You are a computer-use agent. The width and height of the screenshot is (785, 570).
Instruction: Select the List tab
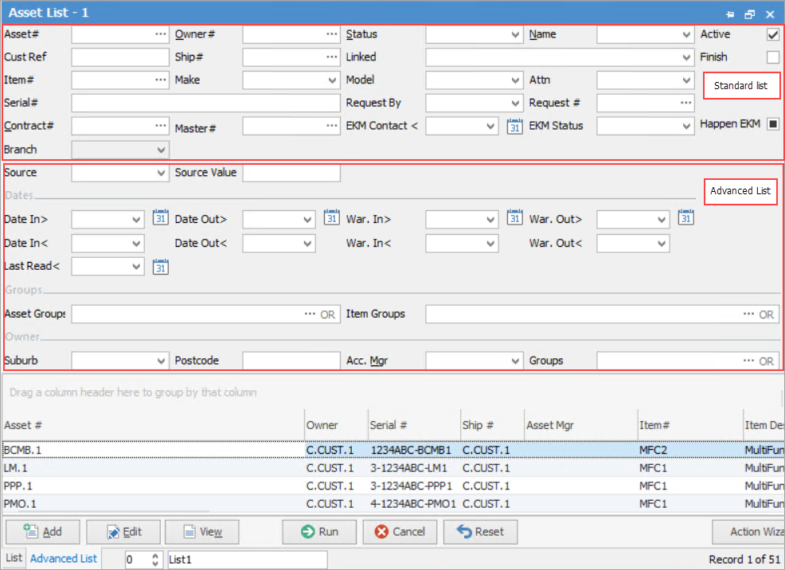point(14,559)
